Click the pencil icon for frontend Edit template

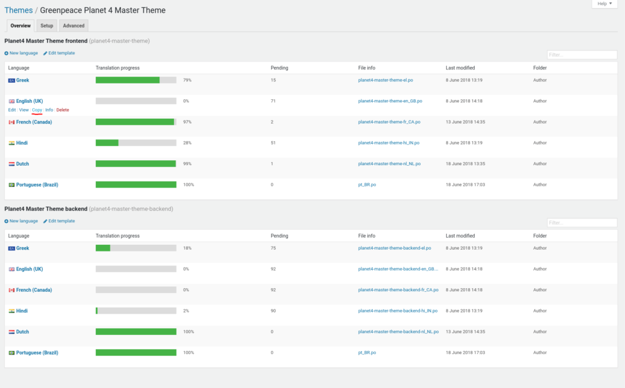click(x=45, y=54)
